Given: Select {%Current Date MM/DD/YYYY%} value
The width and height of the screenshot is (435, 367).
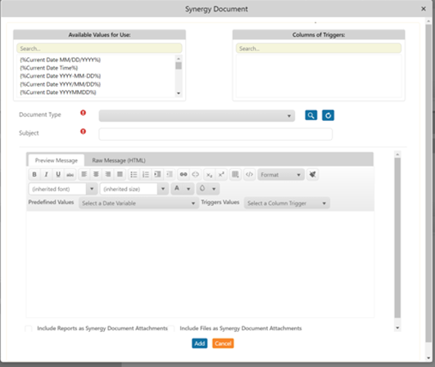Looking at the screenshot, I should (x=60, y=60).
